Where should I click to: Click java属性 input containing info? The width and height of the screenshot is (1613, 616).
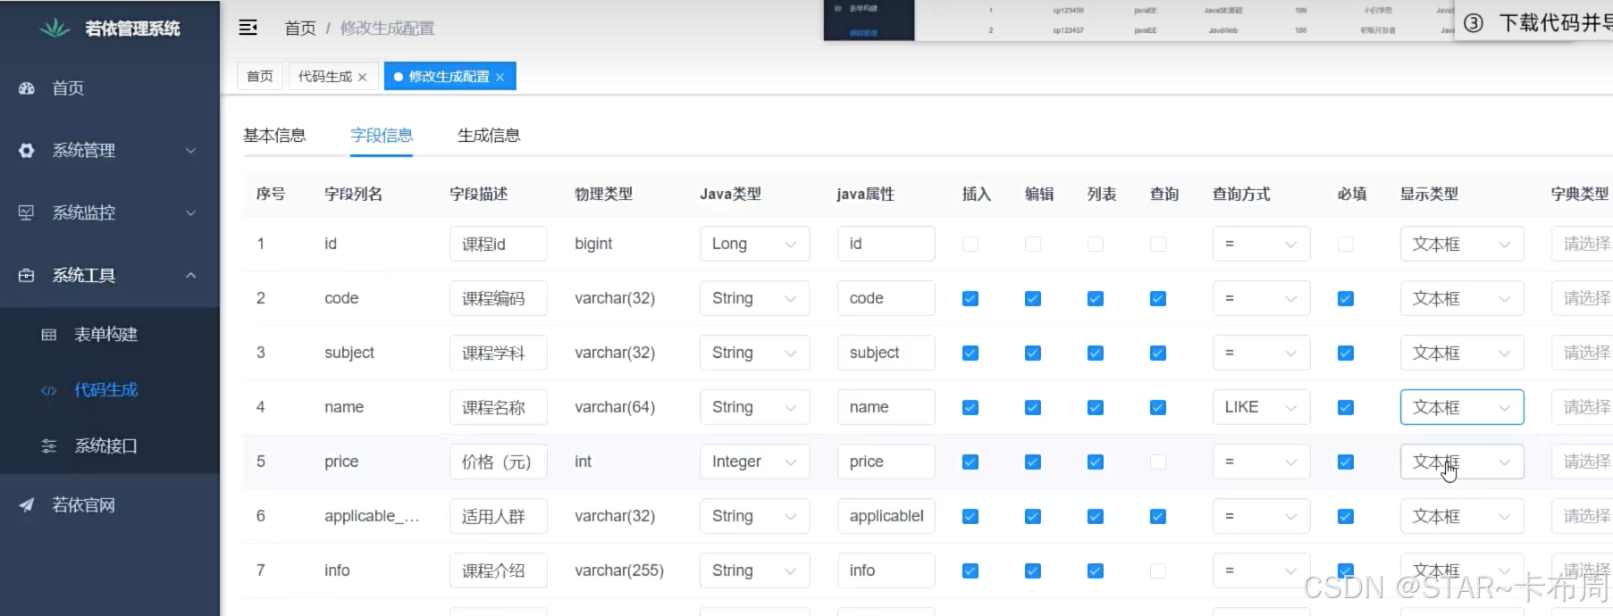click(886, 570)
